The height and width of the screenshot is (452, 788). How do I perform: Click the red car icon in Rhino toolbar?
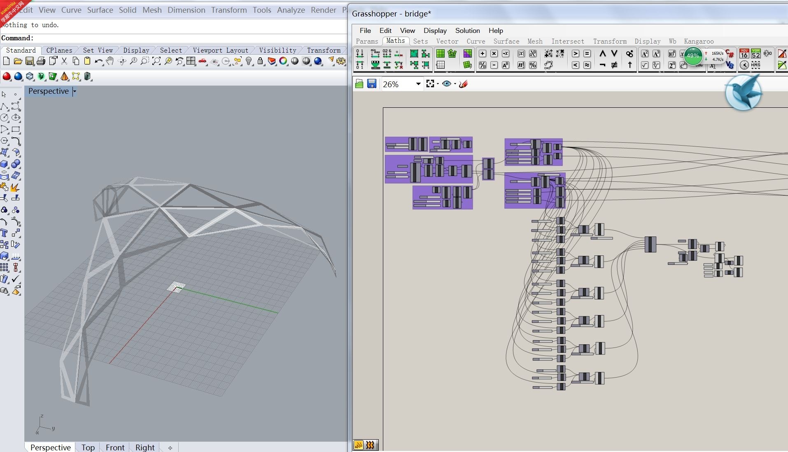click(203, 61)
